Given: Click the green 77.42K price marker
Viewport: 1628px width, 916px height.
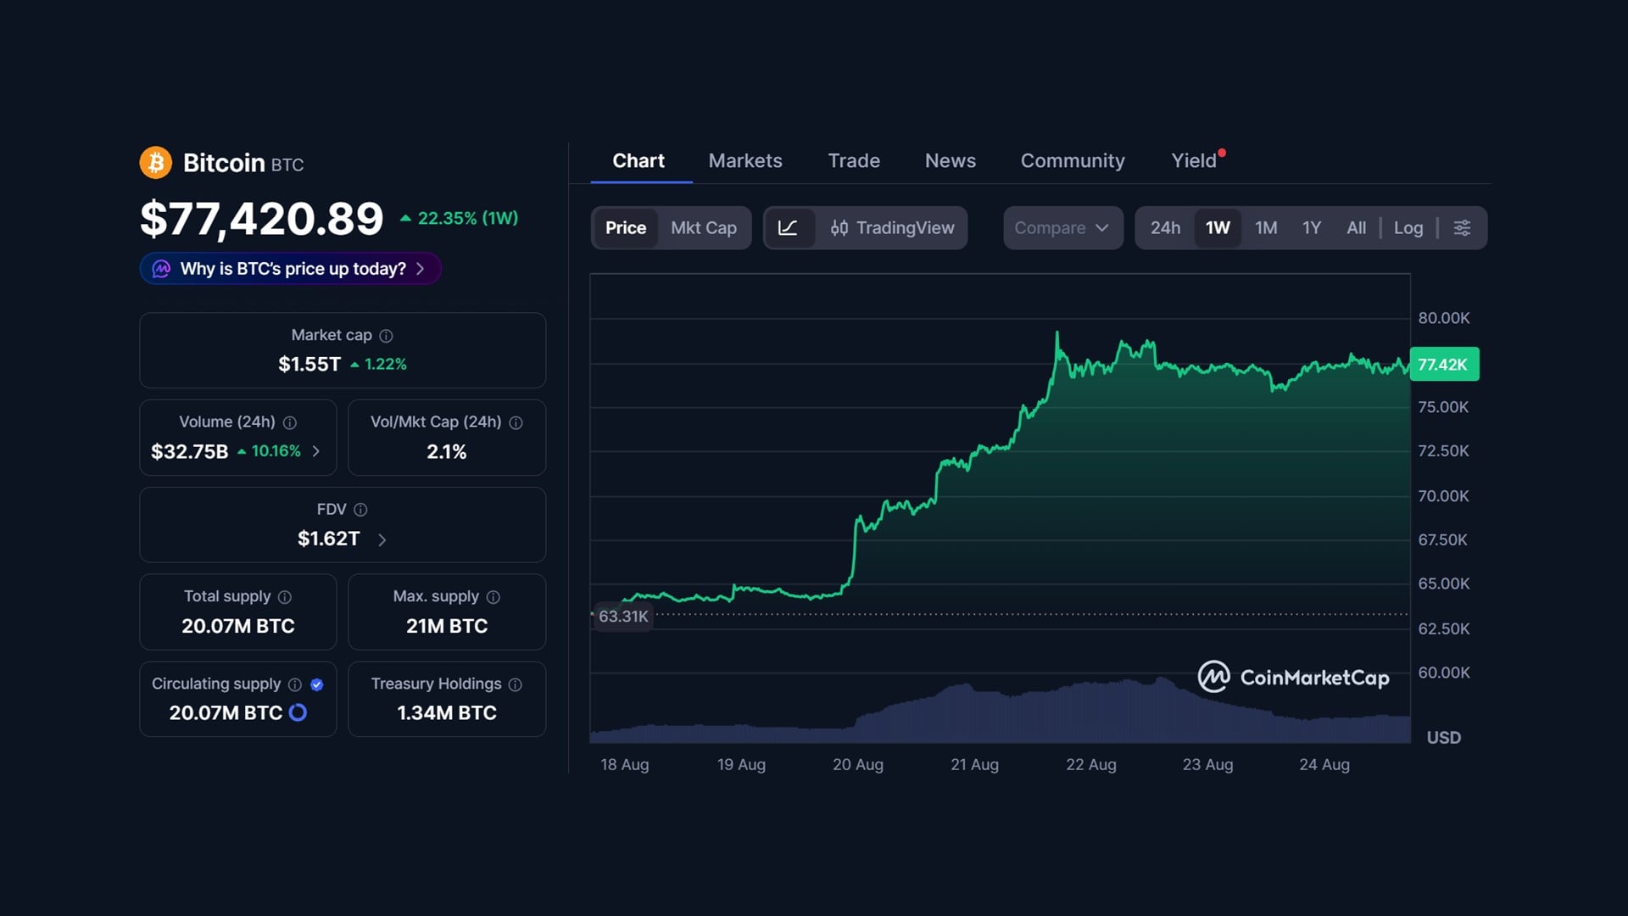Looking at the screenshot, I should click(x=1444, y=364).
